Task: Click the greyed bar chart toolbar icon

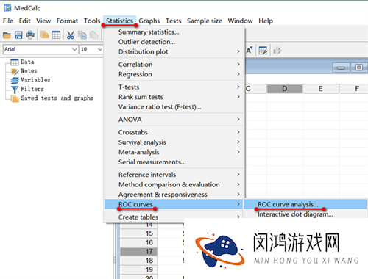Action: (x=277, y=51)
